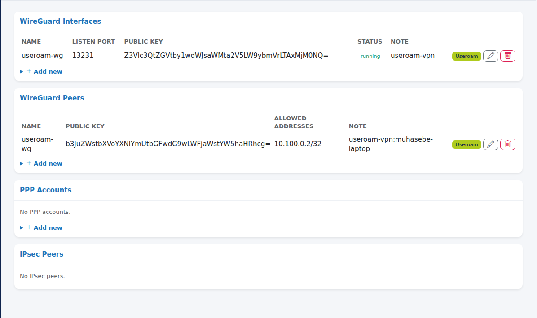Click the ALLOWED ADDRESSES column header
Image resolution: width=537 pixels, height=318 pixels.
click(294, 122)
